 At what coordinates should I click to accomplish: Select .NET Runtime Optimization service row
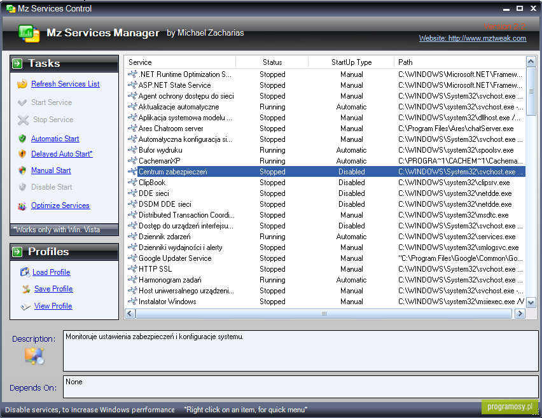[325, 74]
